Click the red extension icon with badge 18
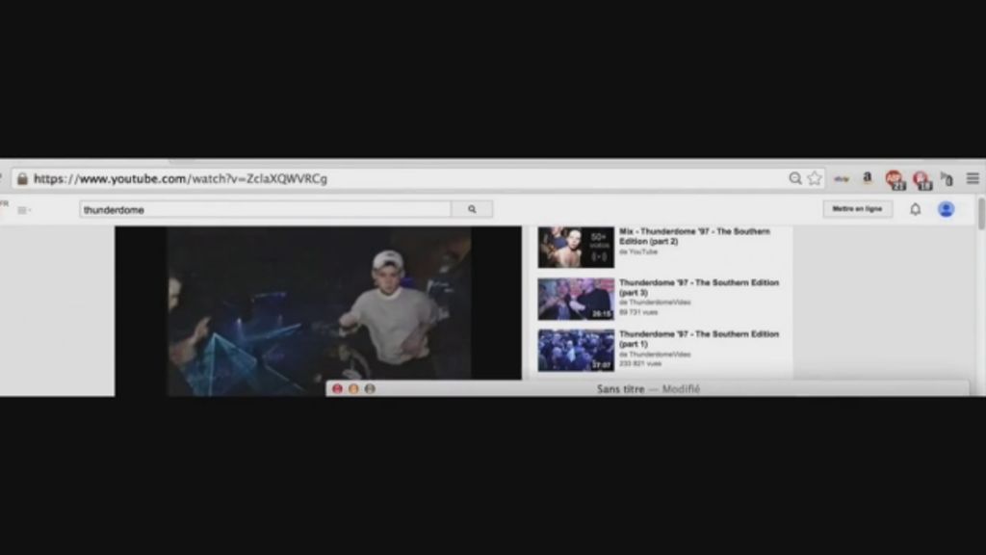Screen dimensions: 986x555 (921, 179)
